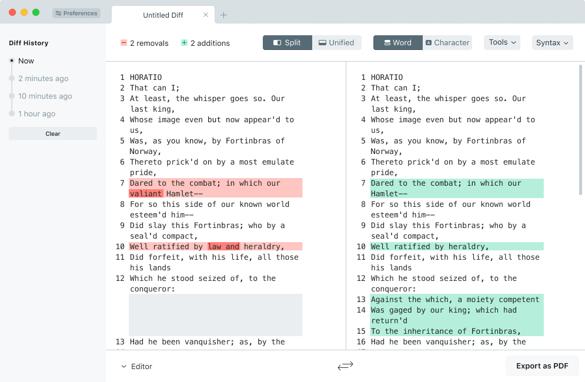Click the red removals minus icon

point(124,43)
